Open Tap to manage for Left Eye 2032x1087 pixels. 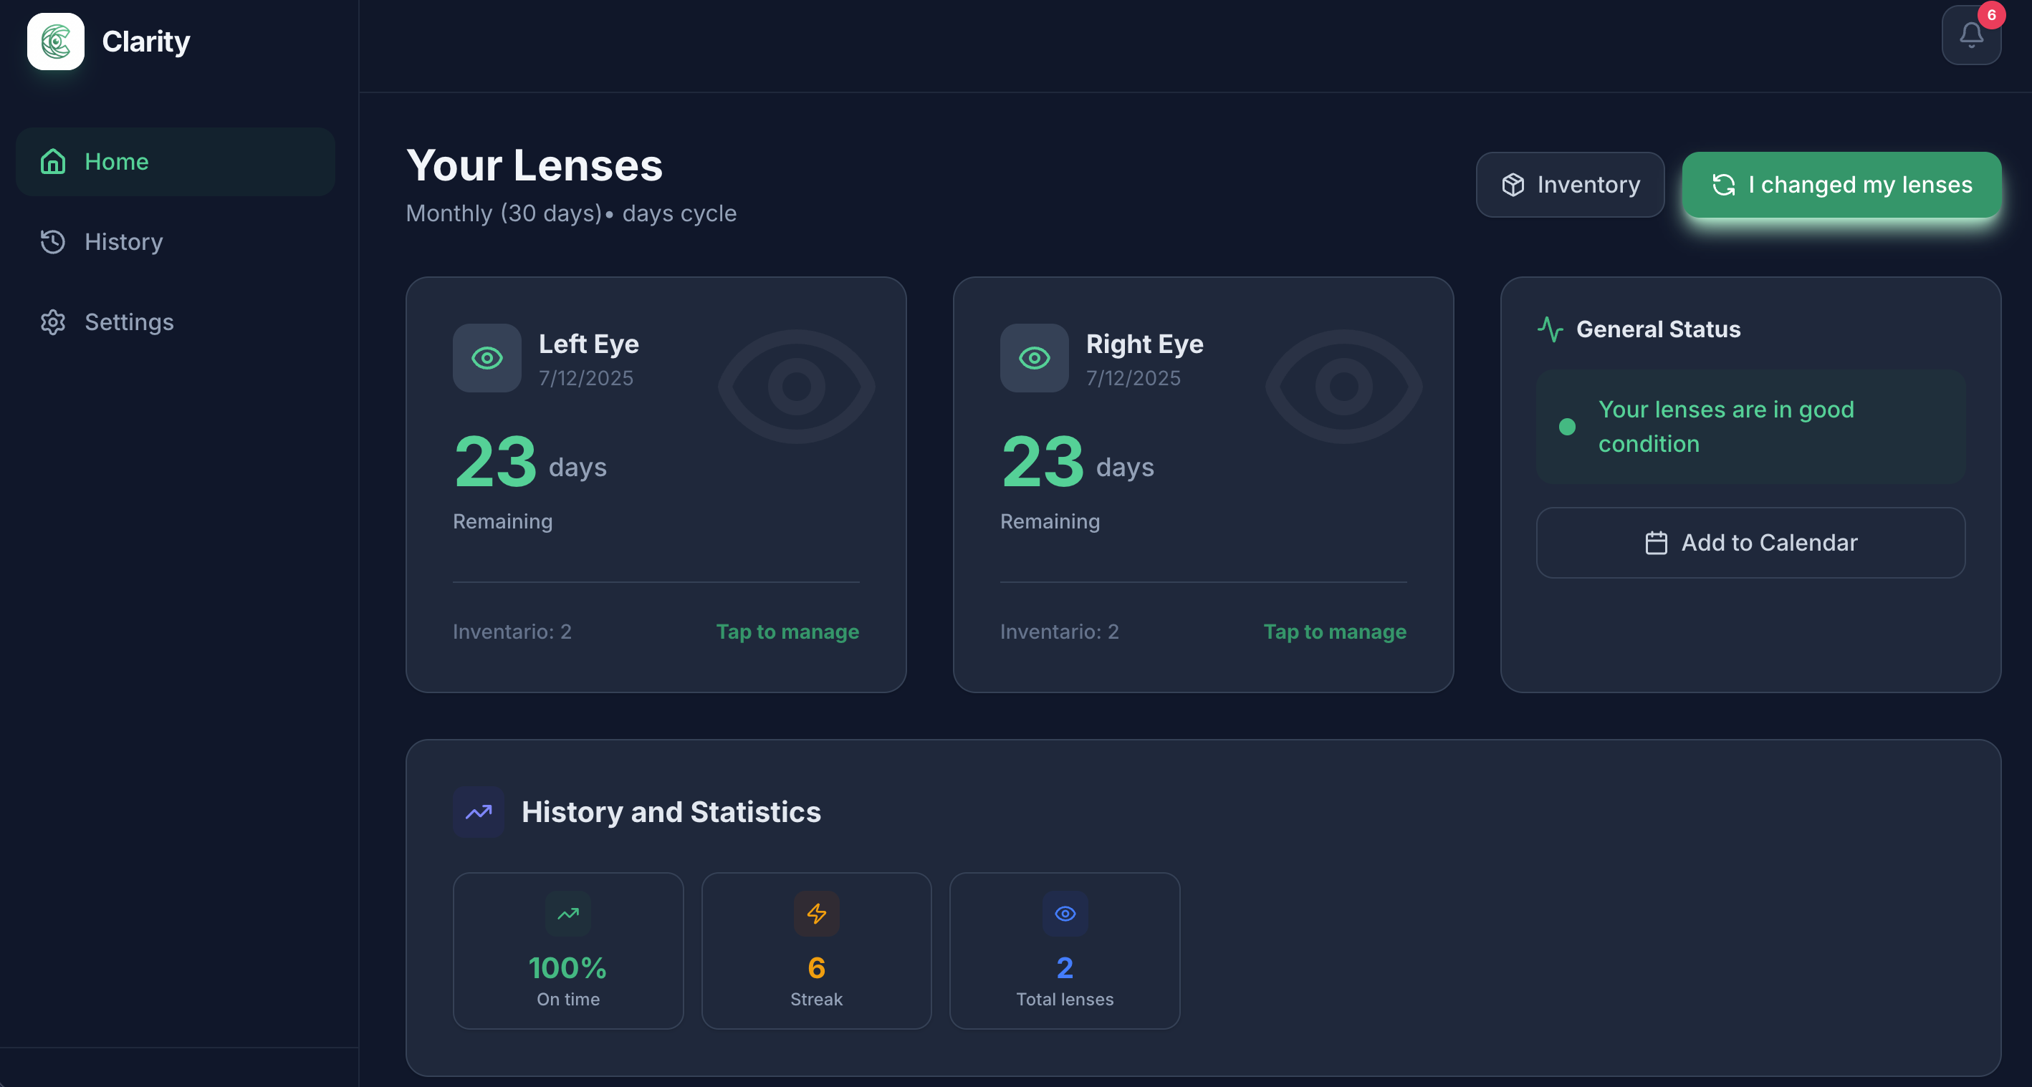tap(787, 632)
